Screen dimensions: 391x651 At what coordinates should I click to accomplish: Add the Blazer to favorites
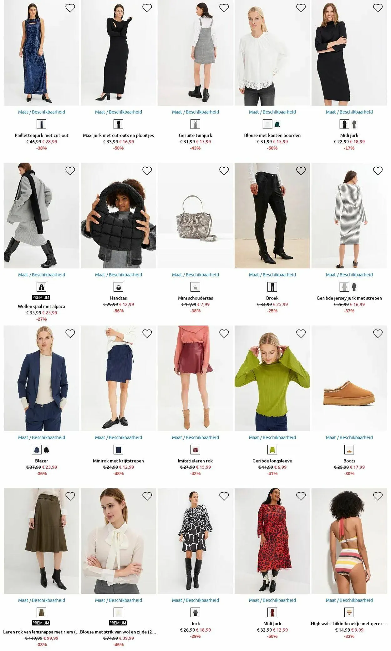[70, 334]
